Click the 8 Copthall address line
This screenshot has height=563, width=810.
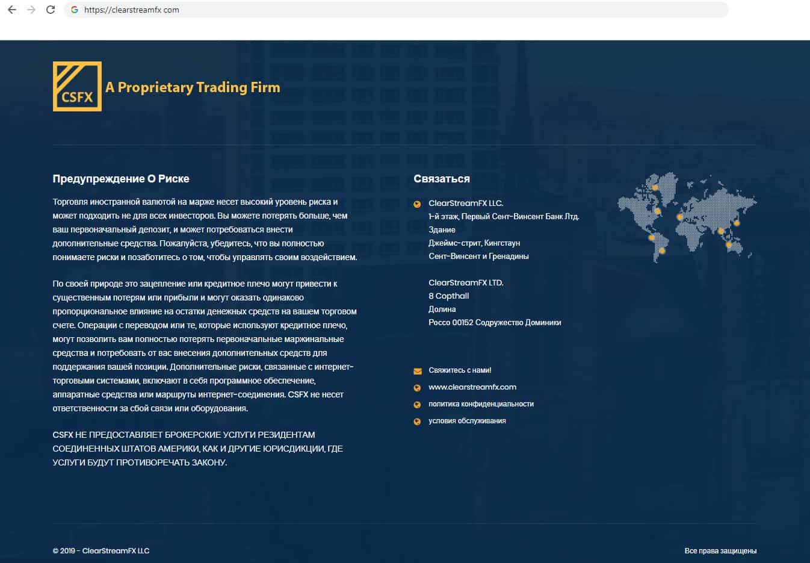[x=448, y=296]
